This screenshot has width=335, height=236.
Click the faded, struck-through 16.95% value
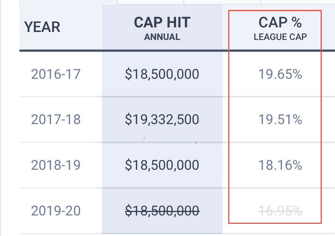(280, 210)
